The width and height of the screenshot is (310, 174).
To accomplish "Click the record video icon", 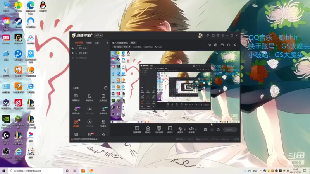I will pyautogui.click(x=205, y=130).
